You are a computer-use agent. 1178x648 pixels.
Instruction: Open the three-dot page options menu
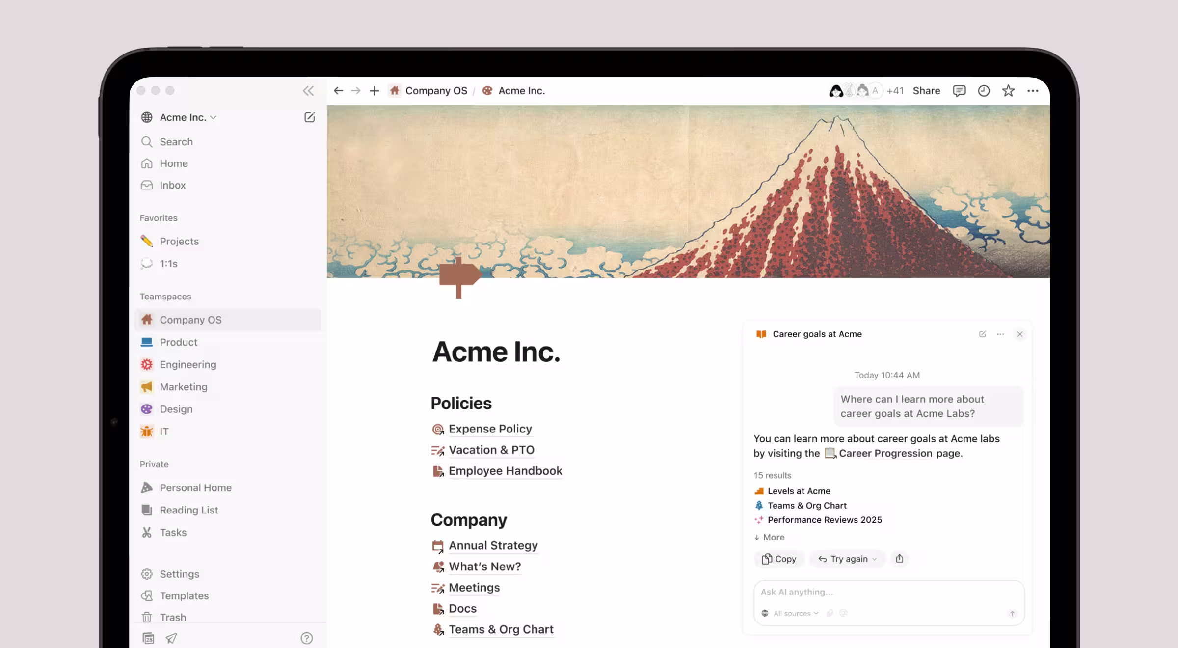click(1033, 91)
